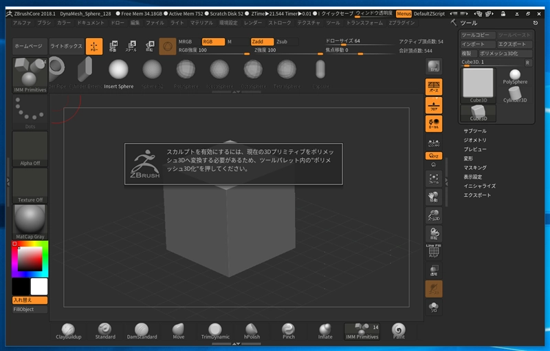Open the ストローク (Stroke) menu
The height and width of the screenshot is (351, 550).
click(280, 23)
